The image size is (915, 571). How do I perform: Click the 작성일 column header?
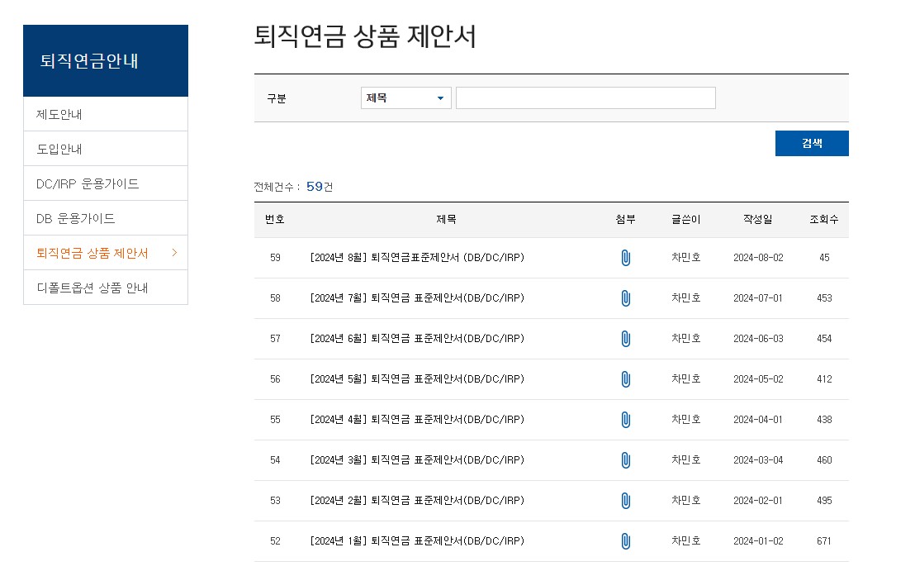758,220
